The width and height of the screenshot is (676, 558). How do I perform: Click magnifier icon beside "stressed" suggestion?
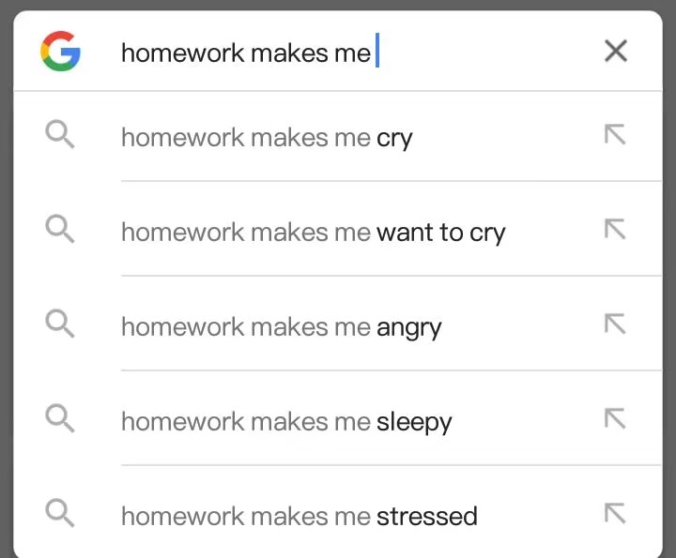coord(60,514)
